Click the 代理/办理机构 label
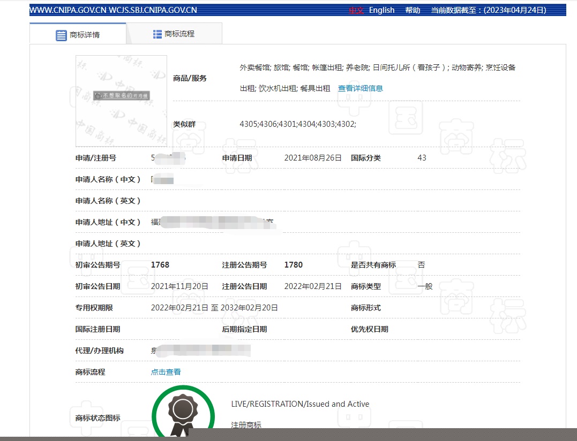Image resolution: width=577 pixels, height=441 pixels. (x=99, y=351)
